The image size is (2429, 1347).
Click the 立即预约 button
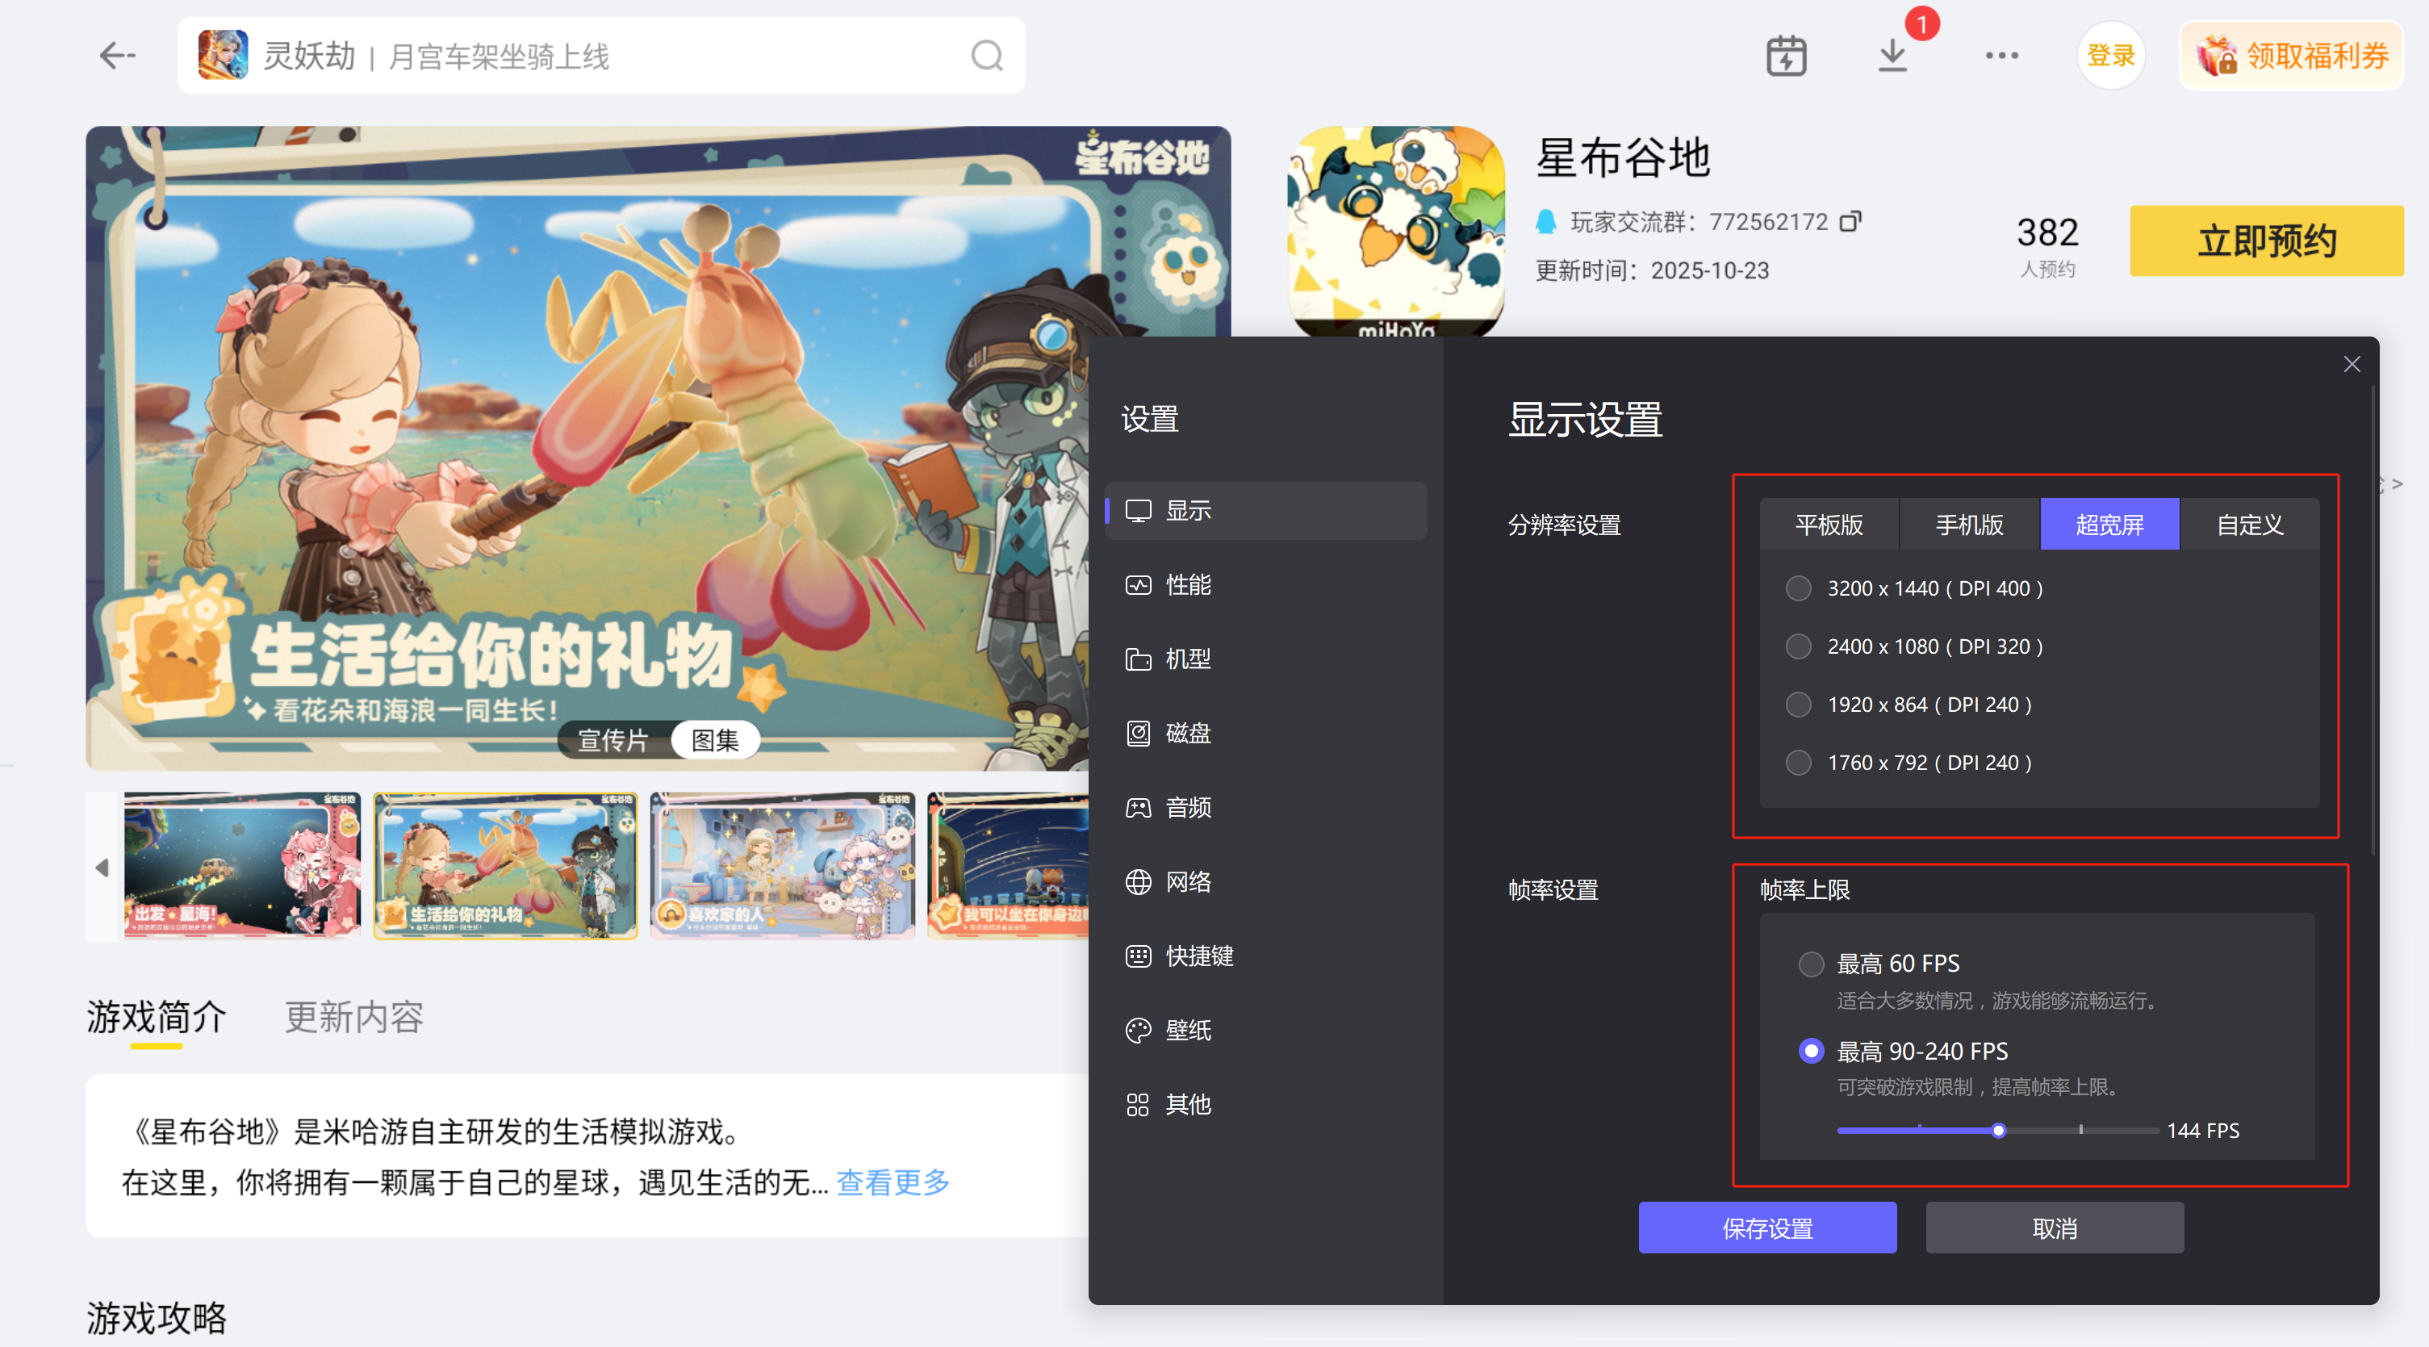point(2266,241)
